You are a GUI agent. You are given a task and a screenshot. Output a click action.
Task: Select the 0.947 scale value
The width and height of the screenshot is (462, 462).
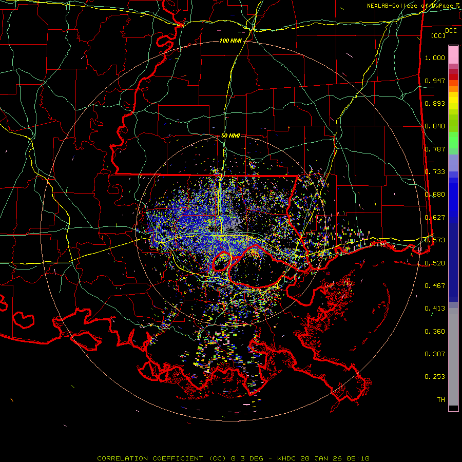(435, 81)
